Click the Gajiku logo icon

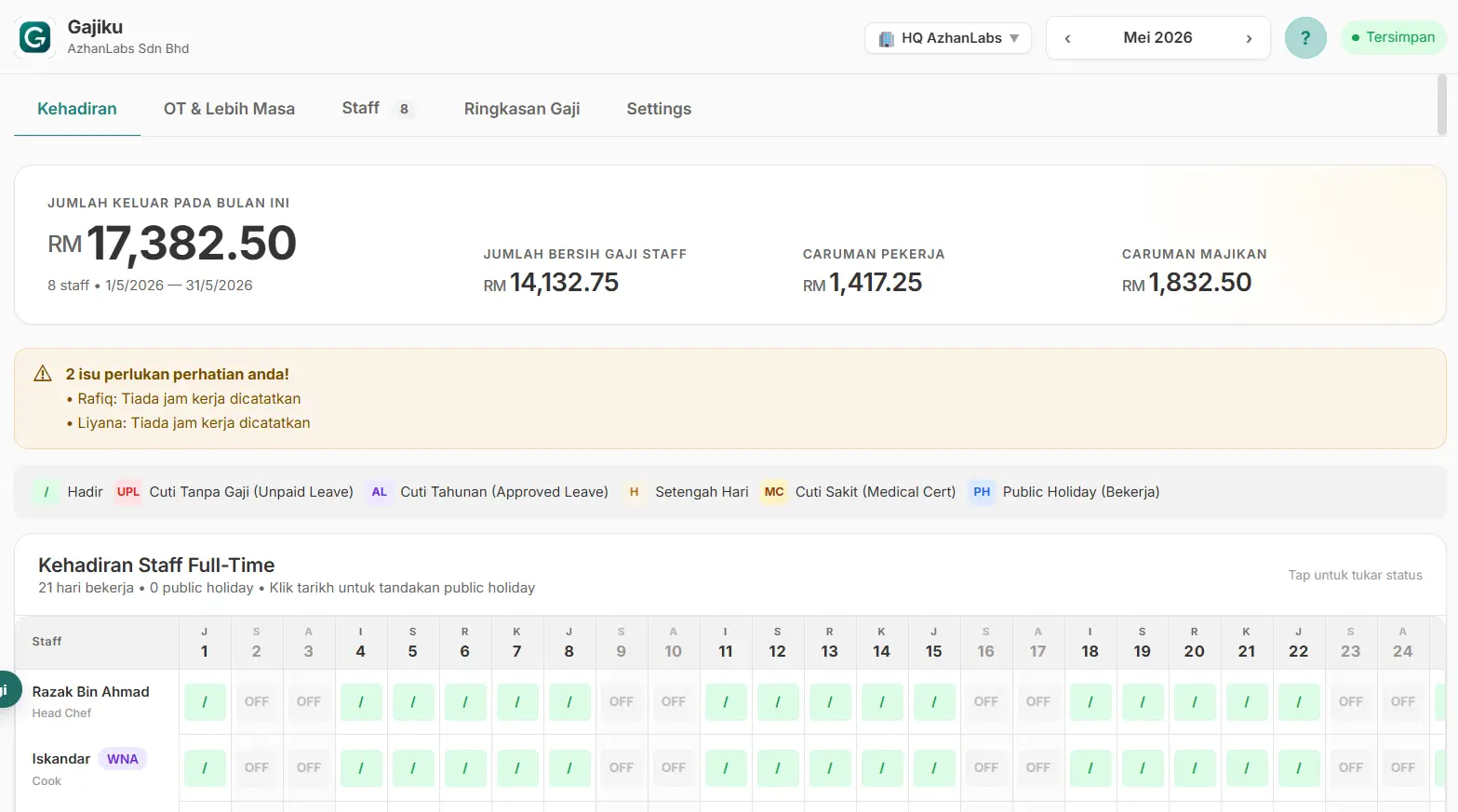35,37
